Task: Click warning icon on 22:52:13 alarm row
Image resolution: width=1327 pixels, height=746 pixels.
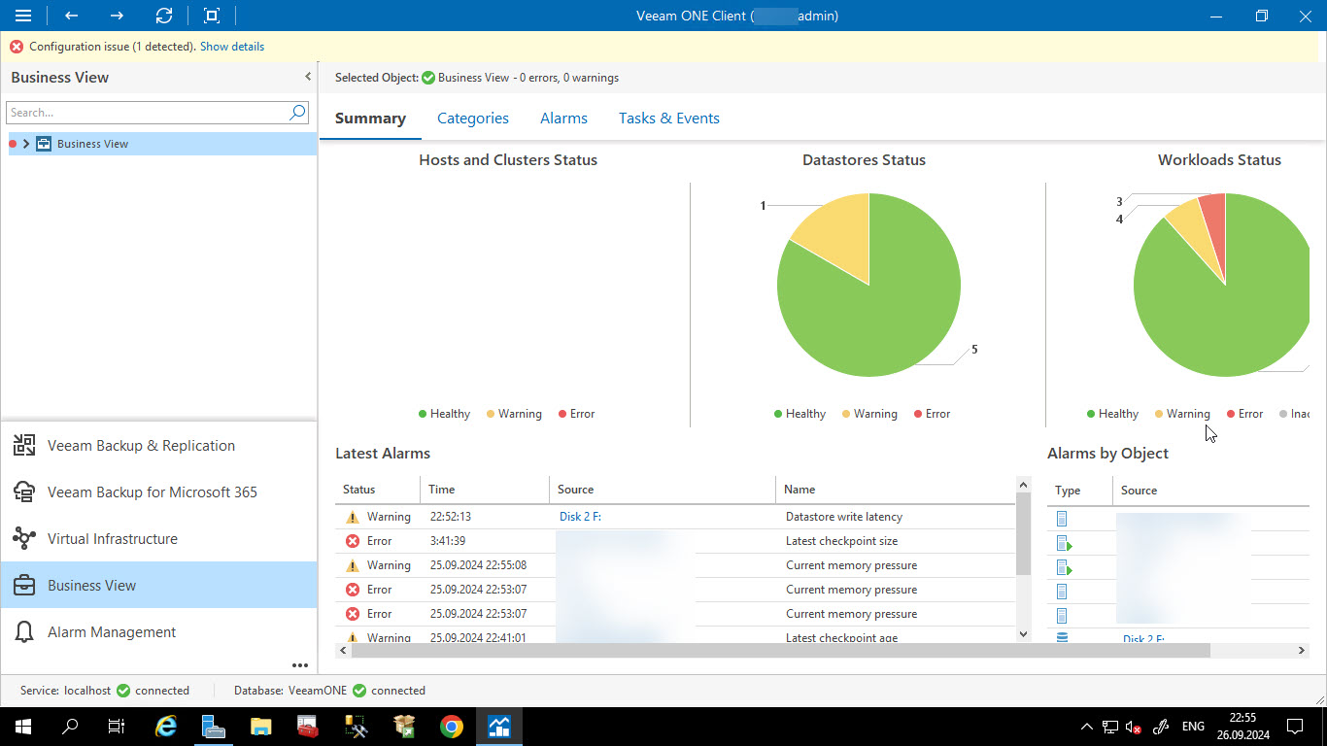Action: point(353,517)
